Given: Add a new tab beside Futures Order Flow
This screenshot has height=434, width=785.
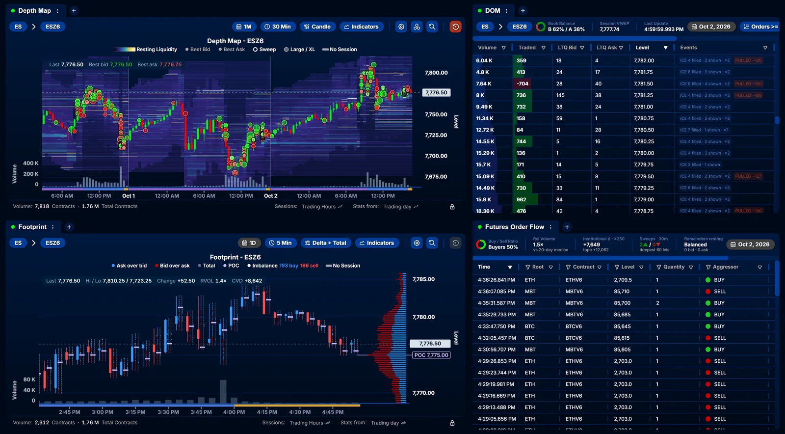Looking at the screenshot, I should click(567, 227).
